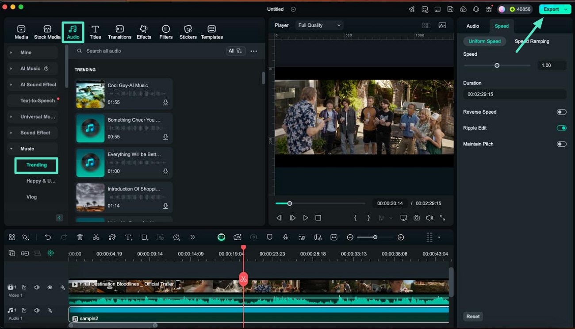Open the crop tool in timeline toolbar

145,237
